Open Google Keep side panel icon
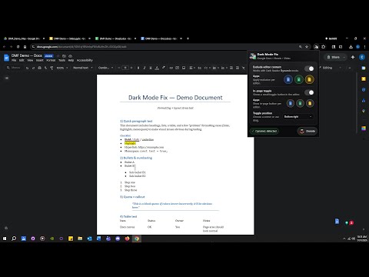Viewport: 369px width, 277px height. [364, 78]
